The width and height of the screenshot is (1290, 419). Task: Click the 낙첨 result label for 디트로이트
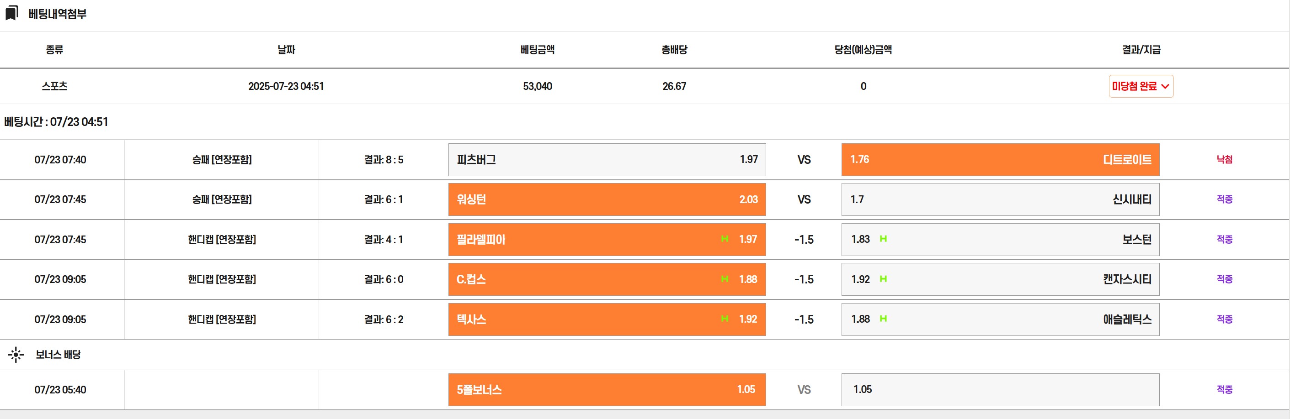click(x=1224, y=159)
